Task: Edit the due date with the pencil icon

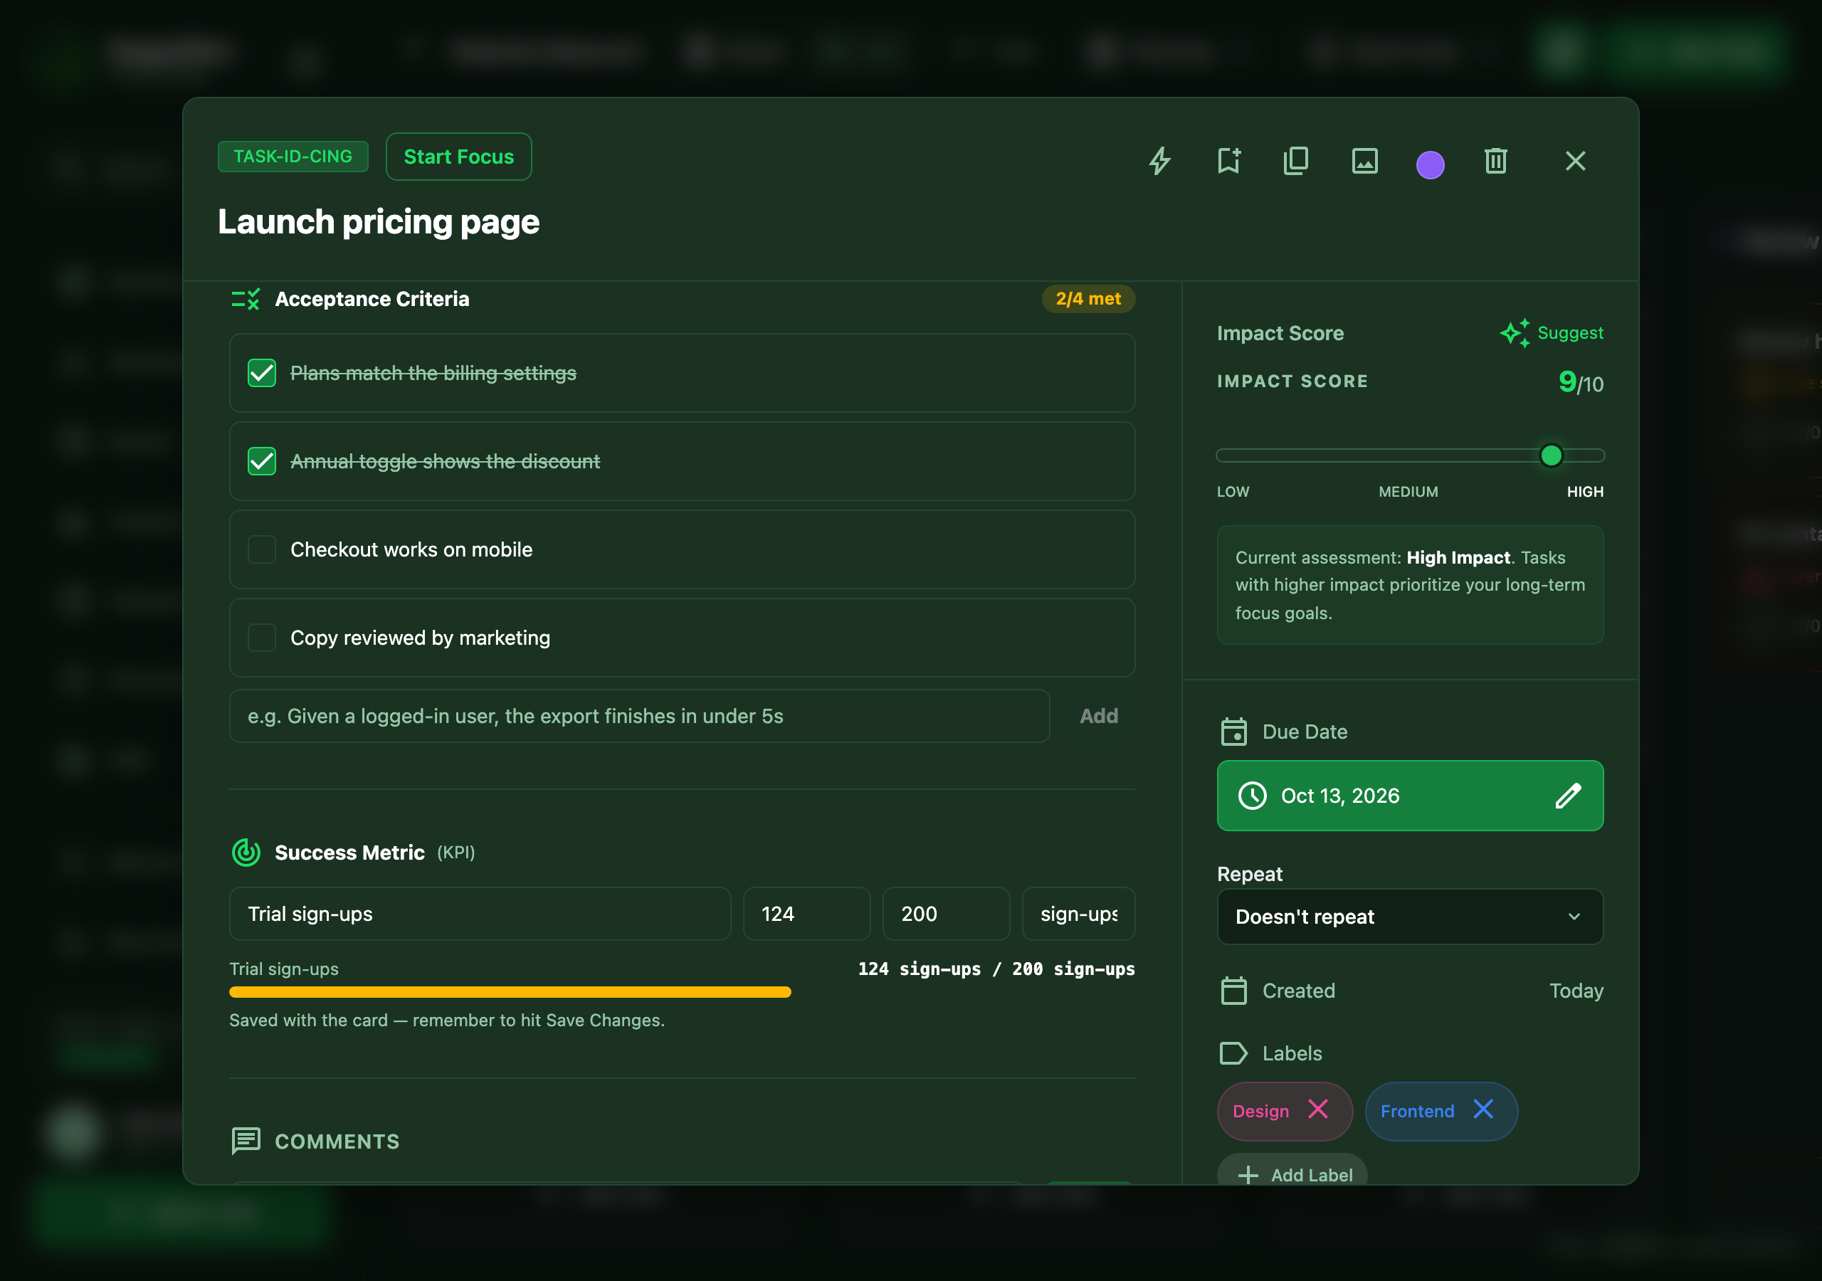Action: click(x=1568, y=795)
